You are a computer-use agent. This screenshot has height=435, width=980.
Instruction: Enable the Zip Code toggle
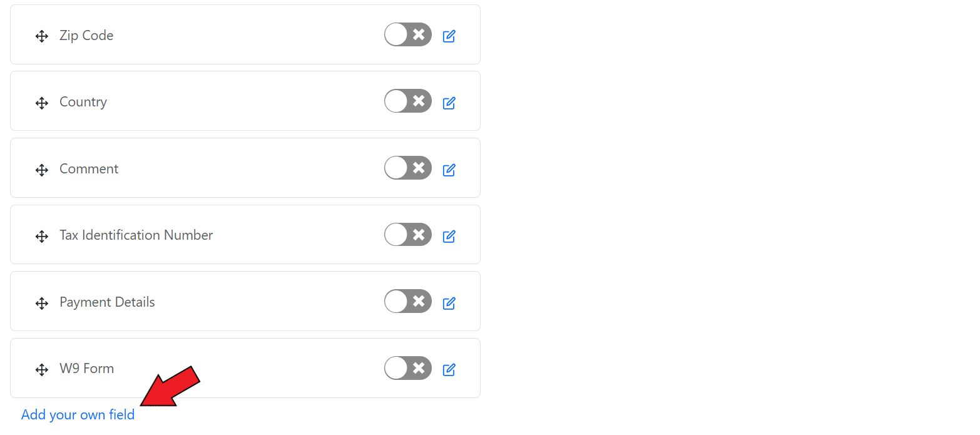[407, 35]
